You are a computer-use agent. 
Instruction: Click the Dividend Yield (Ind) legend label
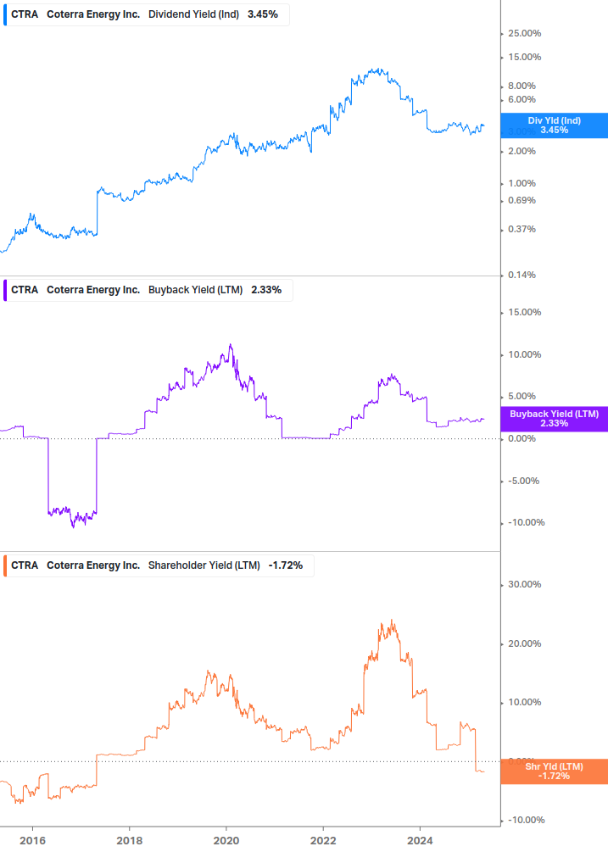tap(193, 14)
